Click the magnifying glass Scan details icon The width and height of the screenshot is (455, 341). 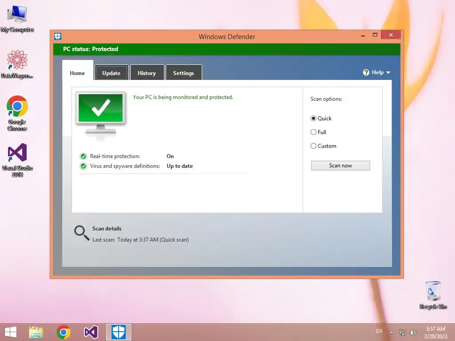[82, 233]
